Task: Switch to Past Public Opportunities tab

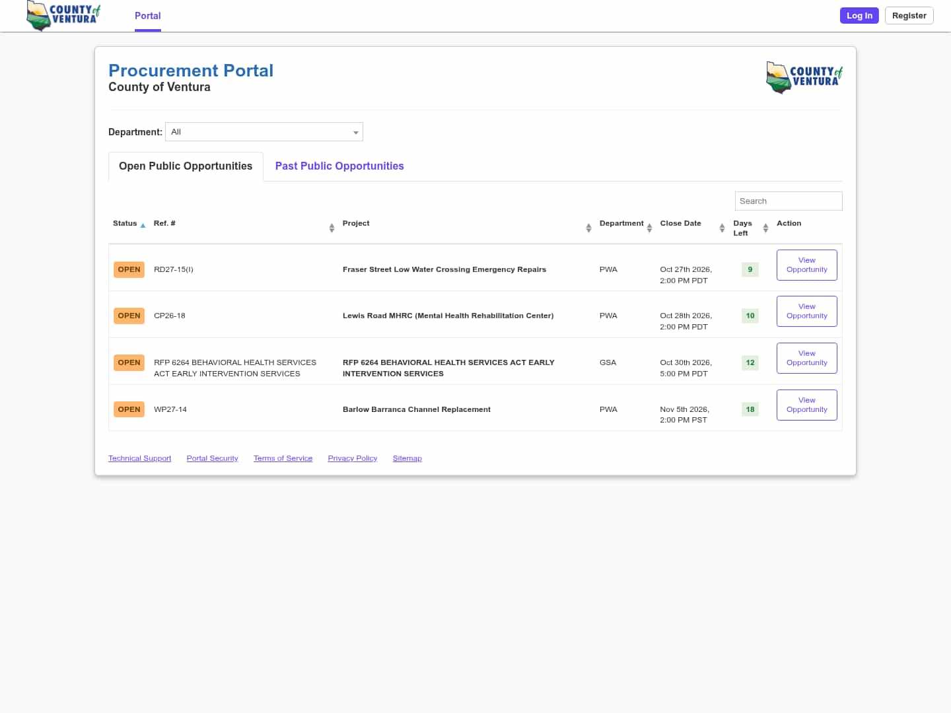Action: (339, 166)
